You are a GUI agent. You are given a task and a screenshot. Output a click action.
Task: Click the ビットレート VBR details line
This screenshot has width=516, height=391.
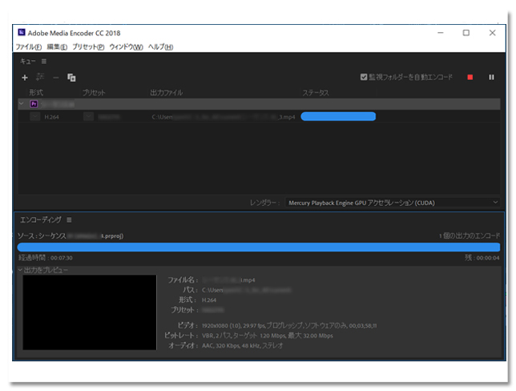(248, 336)
